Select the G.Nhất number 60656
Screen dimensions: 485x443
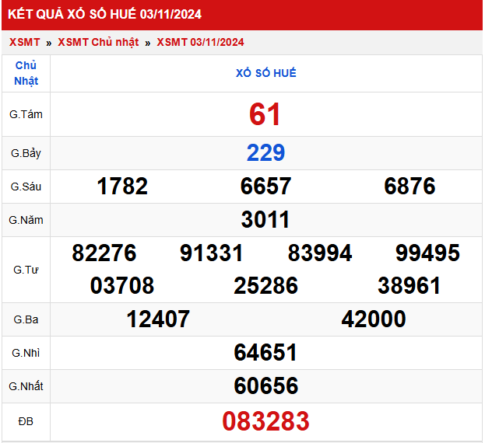tap(265, 386)
